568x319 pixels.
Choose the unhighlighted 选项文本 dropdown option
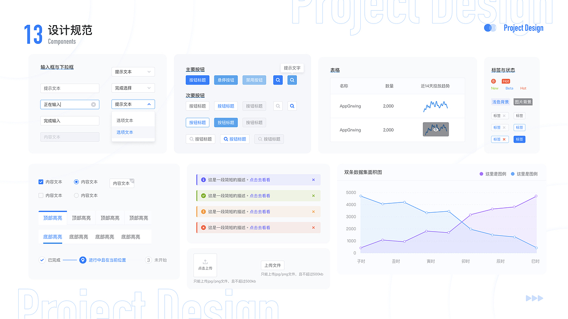[x=133, y=121]
